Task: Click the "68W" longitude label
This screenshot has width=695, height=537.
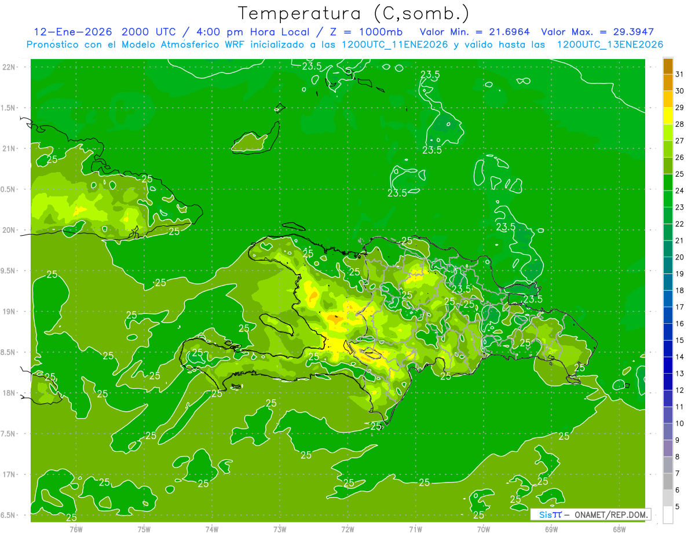Action: click(x=619, y=529)
